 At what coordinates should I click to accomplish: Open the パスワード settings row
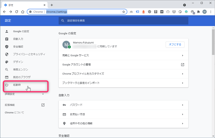(x=123, y=105)
